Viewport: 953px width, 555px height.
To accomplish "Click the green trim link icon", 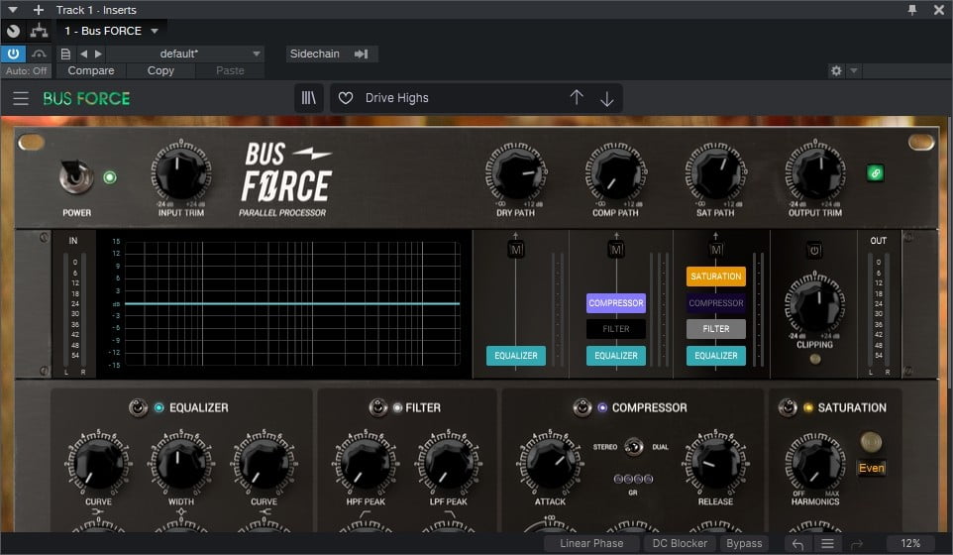I will (x=875, y=173).
